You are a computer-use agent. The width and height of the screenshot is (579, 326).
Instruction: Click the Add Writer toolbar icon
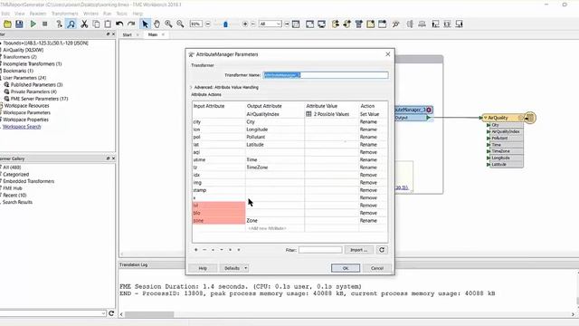click(346, 24)
